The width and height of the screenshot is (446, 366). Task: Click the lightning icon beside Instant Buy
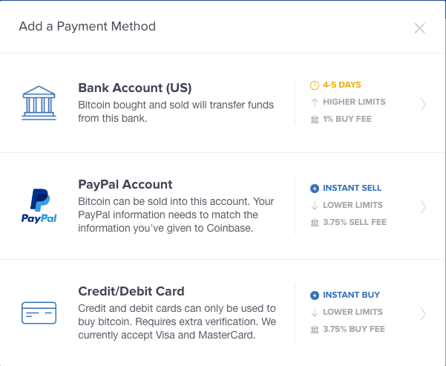tap(314, 295)
